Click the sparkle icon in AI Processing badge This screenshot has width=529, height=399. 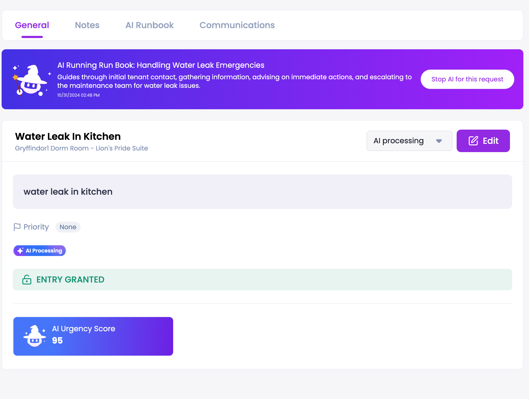[x=20, y=251]
